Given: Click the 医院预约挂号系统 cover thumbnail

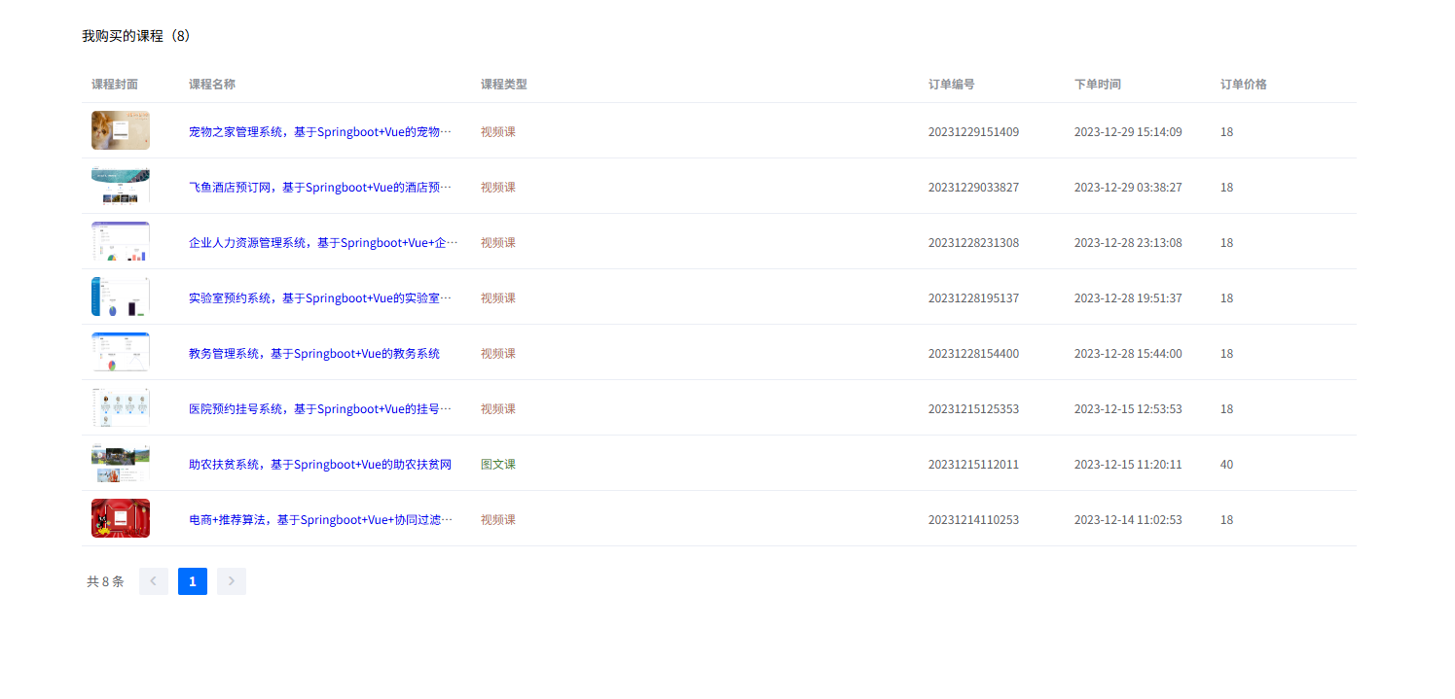Looking at the screenshot, I should [121, 407].
